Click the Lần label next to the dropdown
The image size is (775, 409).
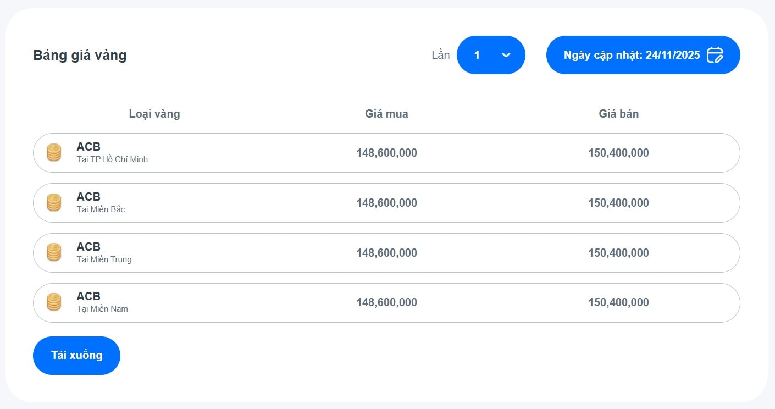click(x=441, y=55)
